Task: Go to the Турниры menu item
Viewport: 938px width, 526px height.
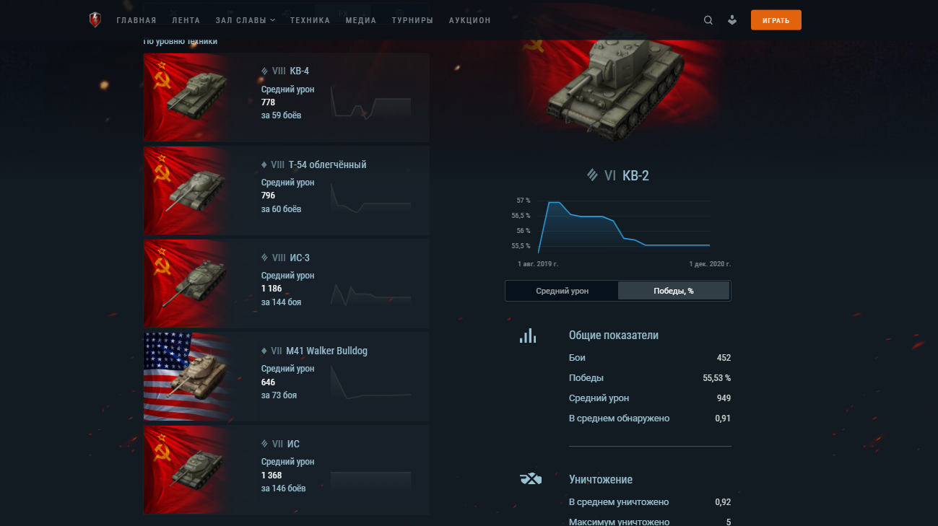Action: [x=412, y=20]
